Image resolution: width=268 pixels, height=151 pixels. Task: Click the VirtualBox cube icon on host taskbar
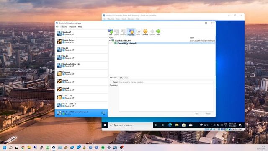click(54, 148)
